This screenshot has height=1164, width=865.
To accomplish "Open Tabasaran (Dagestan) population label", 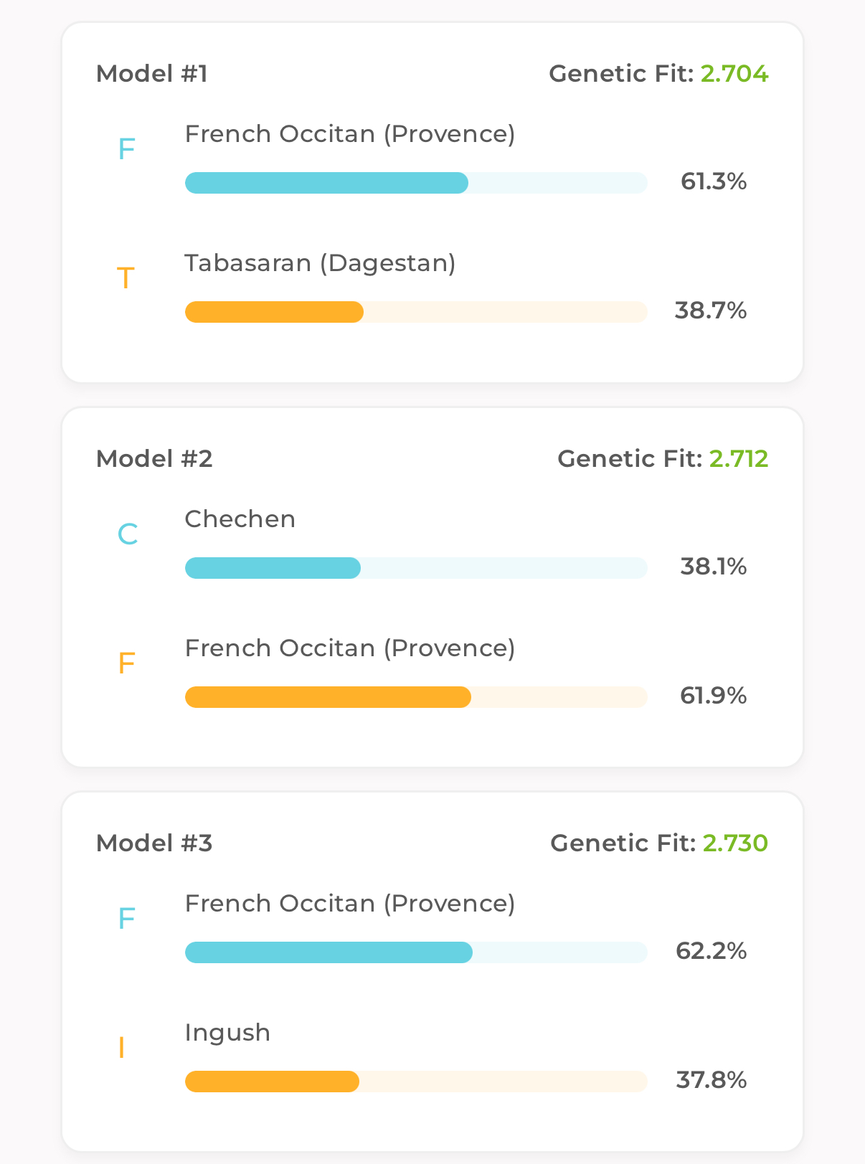I will click(320, 263).
